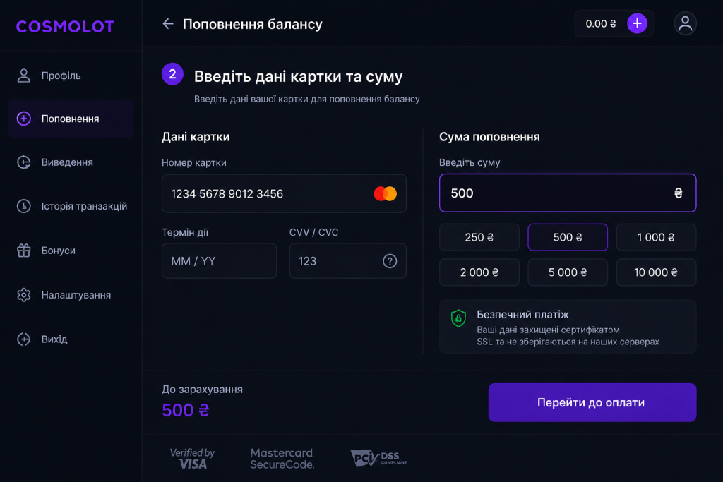Viewport: 723px width, 482px height.
Task: Click the green secure payment shield icon
Action: pos(458,318)
